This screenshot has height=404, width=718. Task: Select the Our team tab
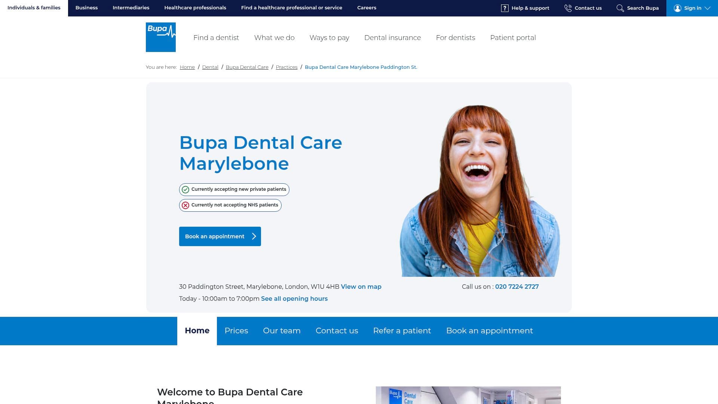(x=282, y=331)
